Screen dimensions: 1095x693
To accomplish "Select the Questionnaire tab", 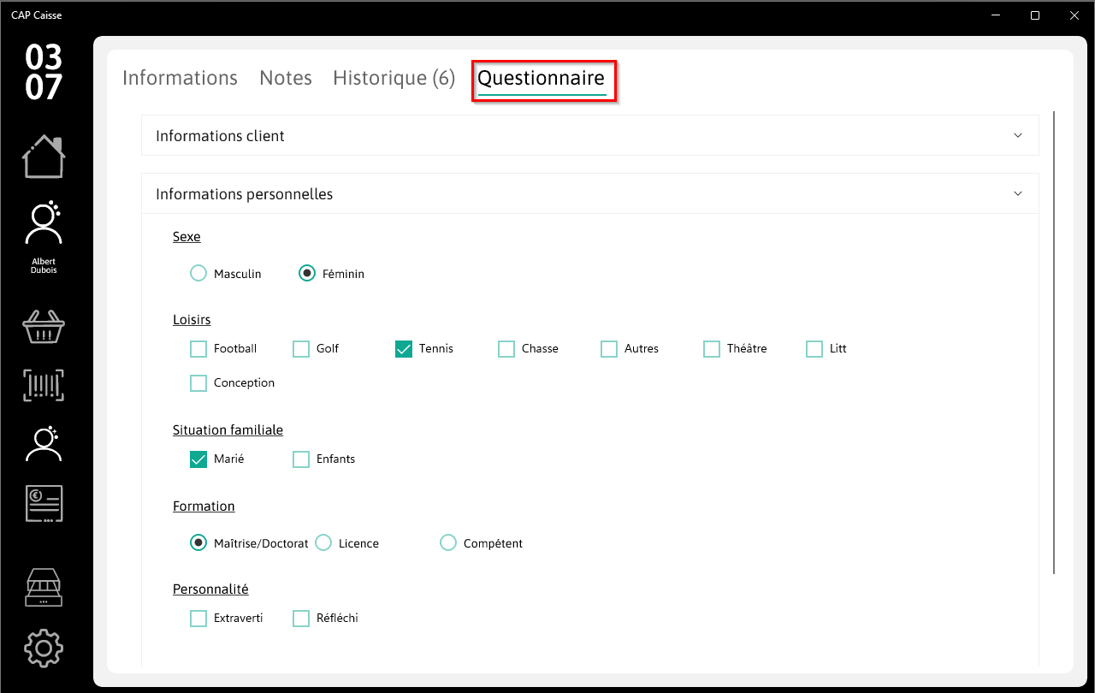I will tap(542, 78).
